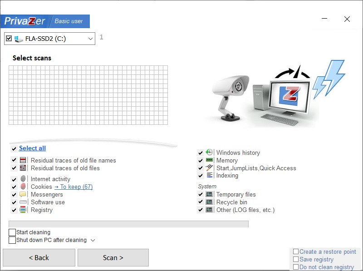The height and width of the screenshot is (271, 363).
Task: Click the Temporary files label
Action: point(236,194)
